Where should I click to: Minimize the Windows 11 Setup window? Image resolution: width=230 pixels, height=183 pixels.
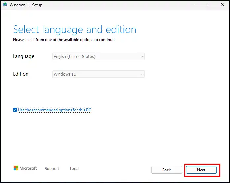193,5
